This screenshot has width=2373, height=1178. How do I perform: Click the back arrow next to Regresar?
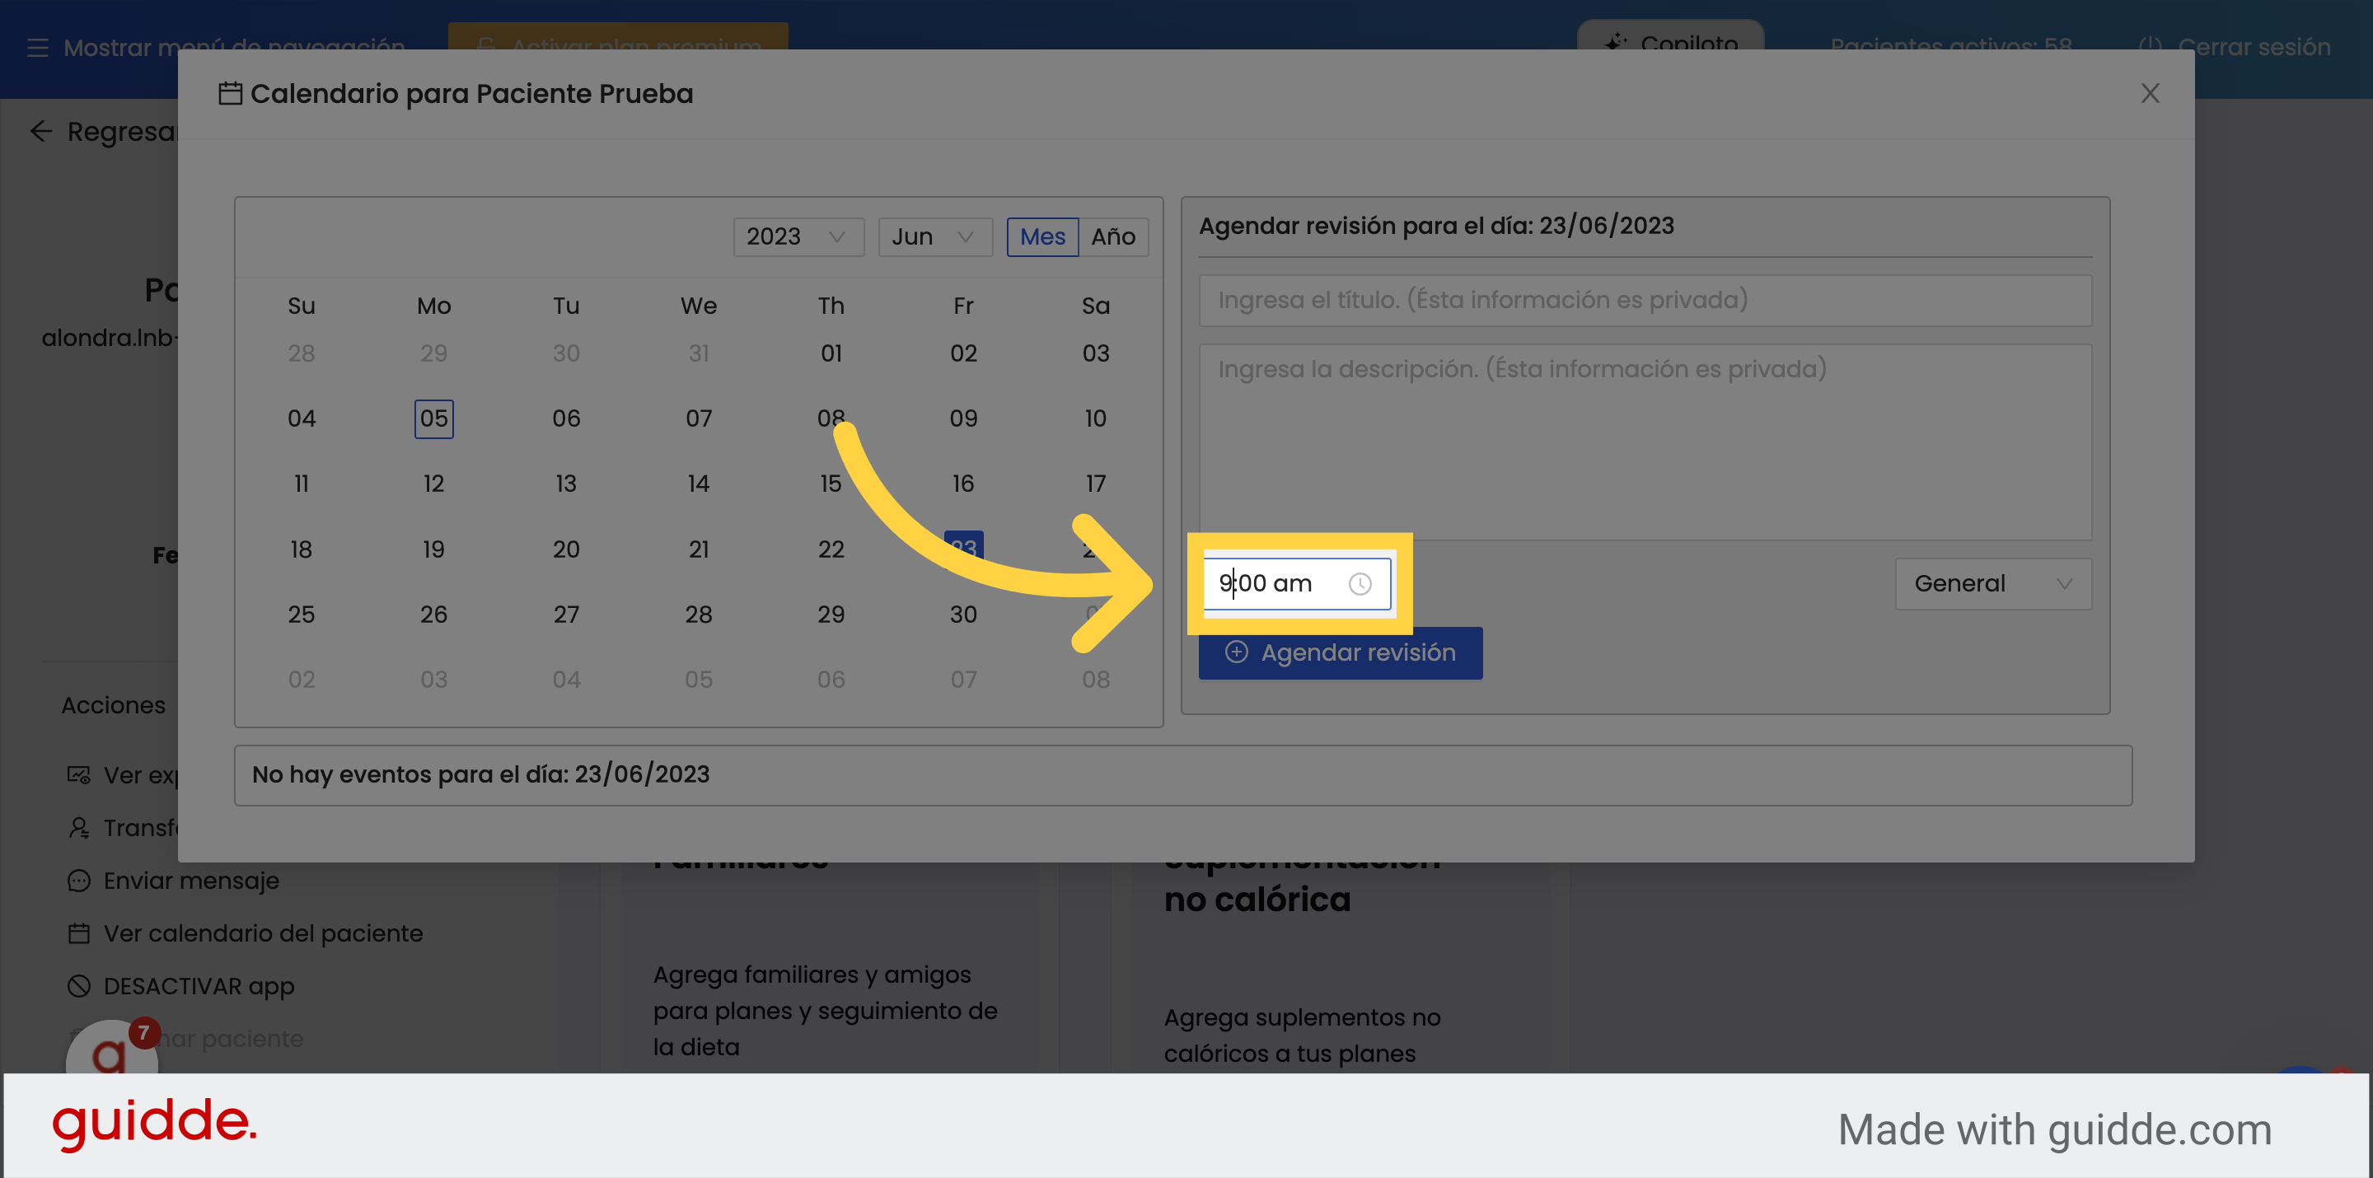point(40,132)
